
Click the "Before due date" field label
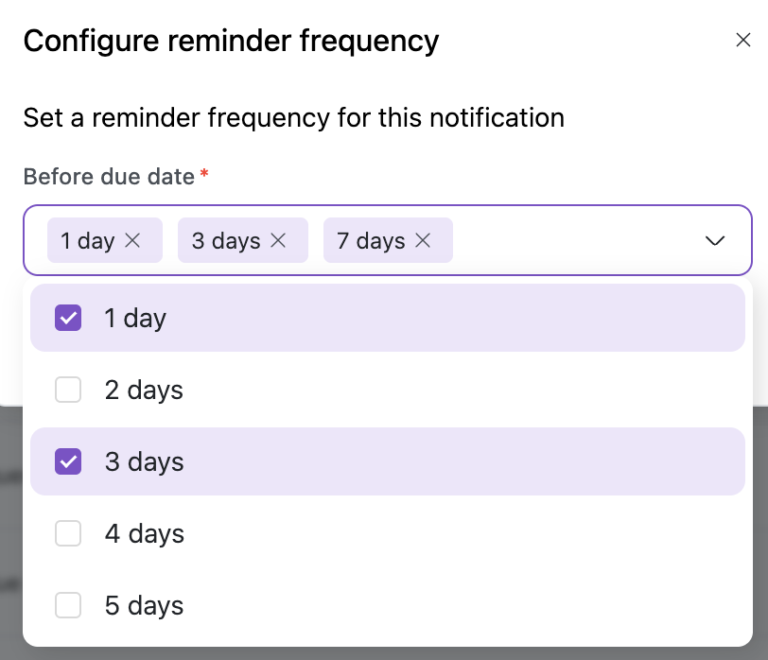pyautogui.click(x=109, y=177)
